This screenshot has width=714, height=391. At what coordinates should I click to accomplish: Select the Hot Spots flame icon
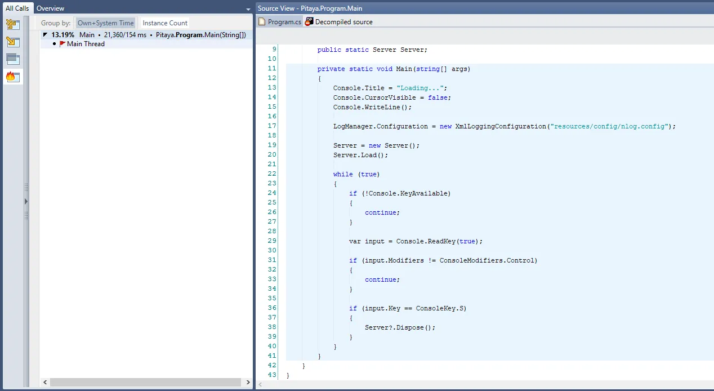(13, 77)
